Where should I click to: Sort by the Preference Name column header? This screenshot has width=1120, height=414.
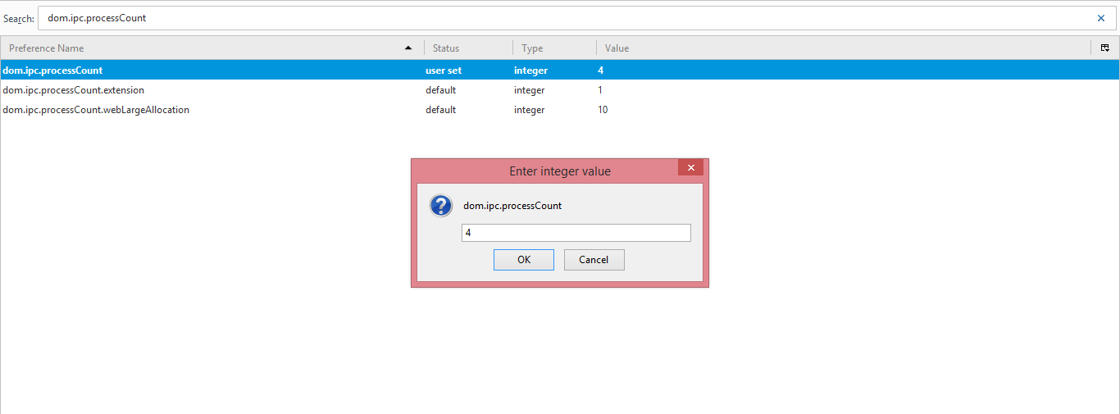coord(212,48)
